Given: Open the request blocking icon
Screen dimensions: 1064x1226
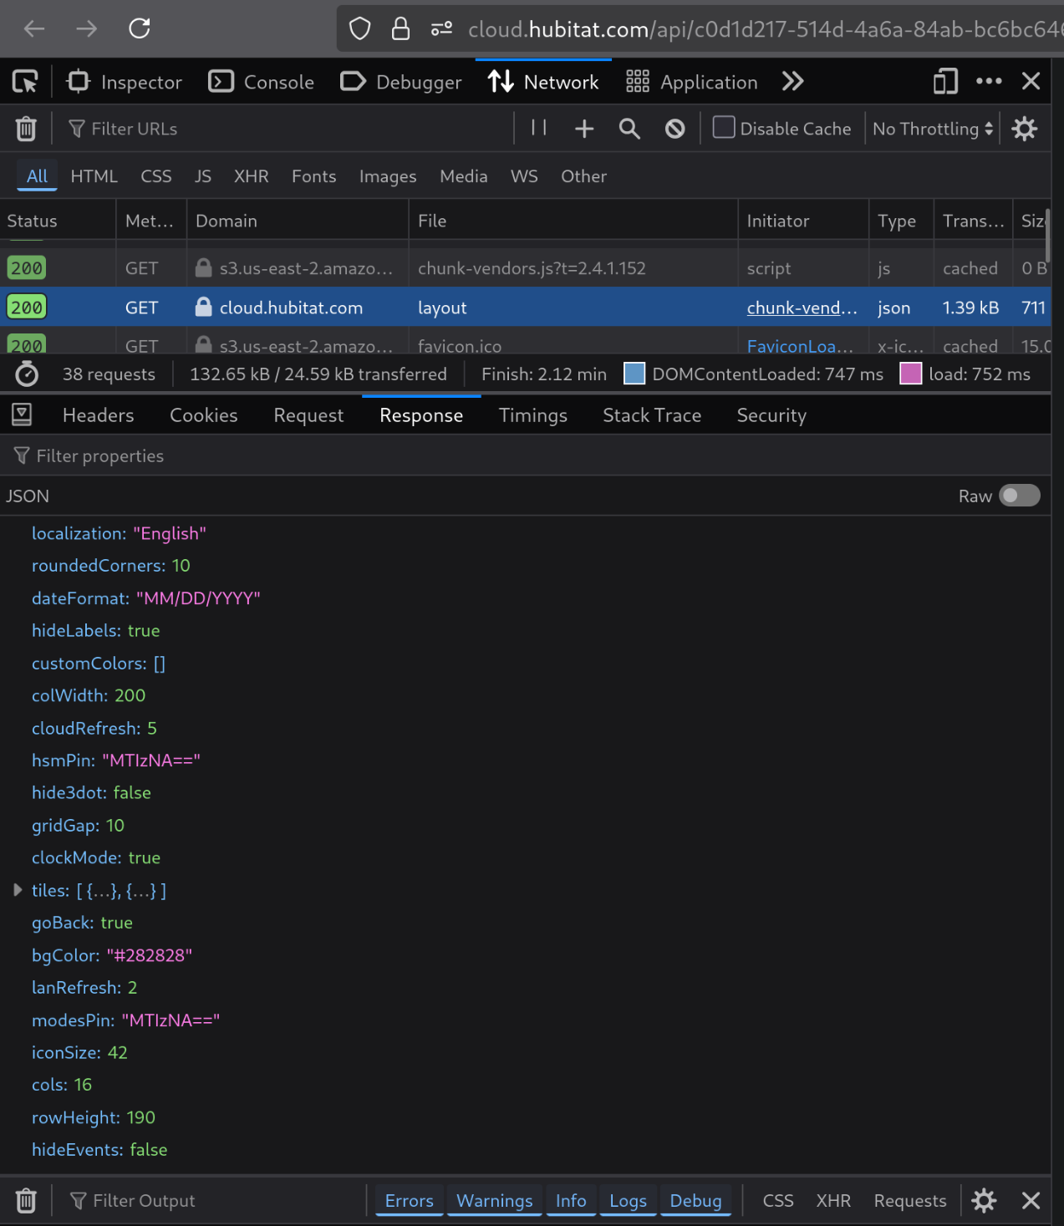Looking at the screenshot, I should coord(675,129).
